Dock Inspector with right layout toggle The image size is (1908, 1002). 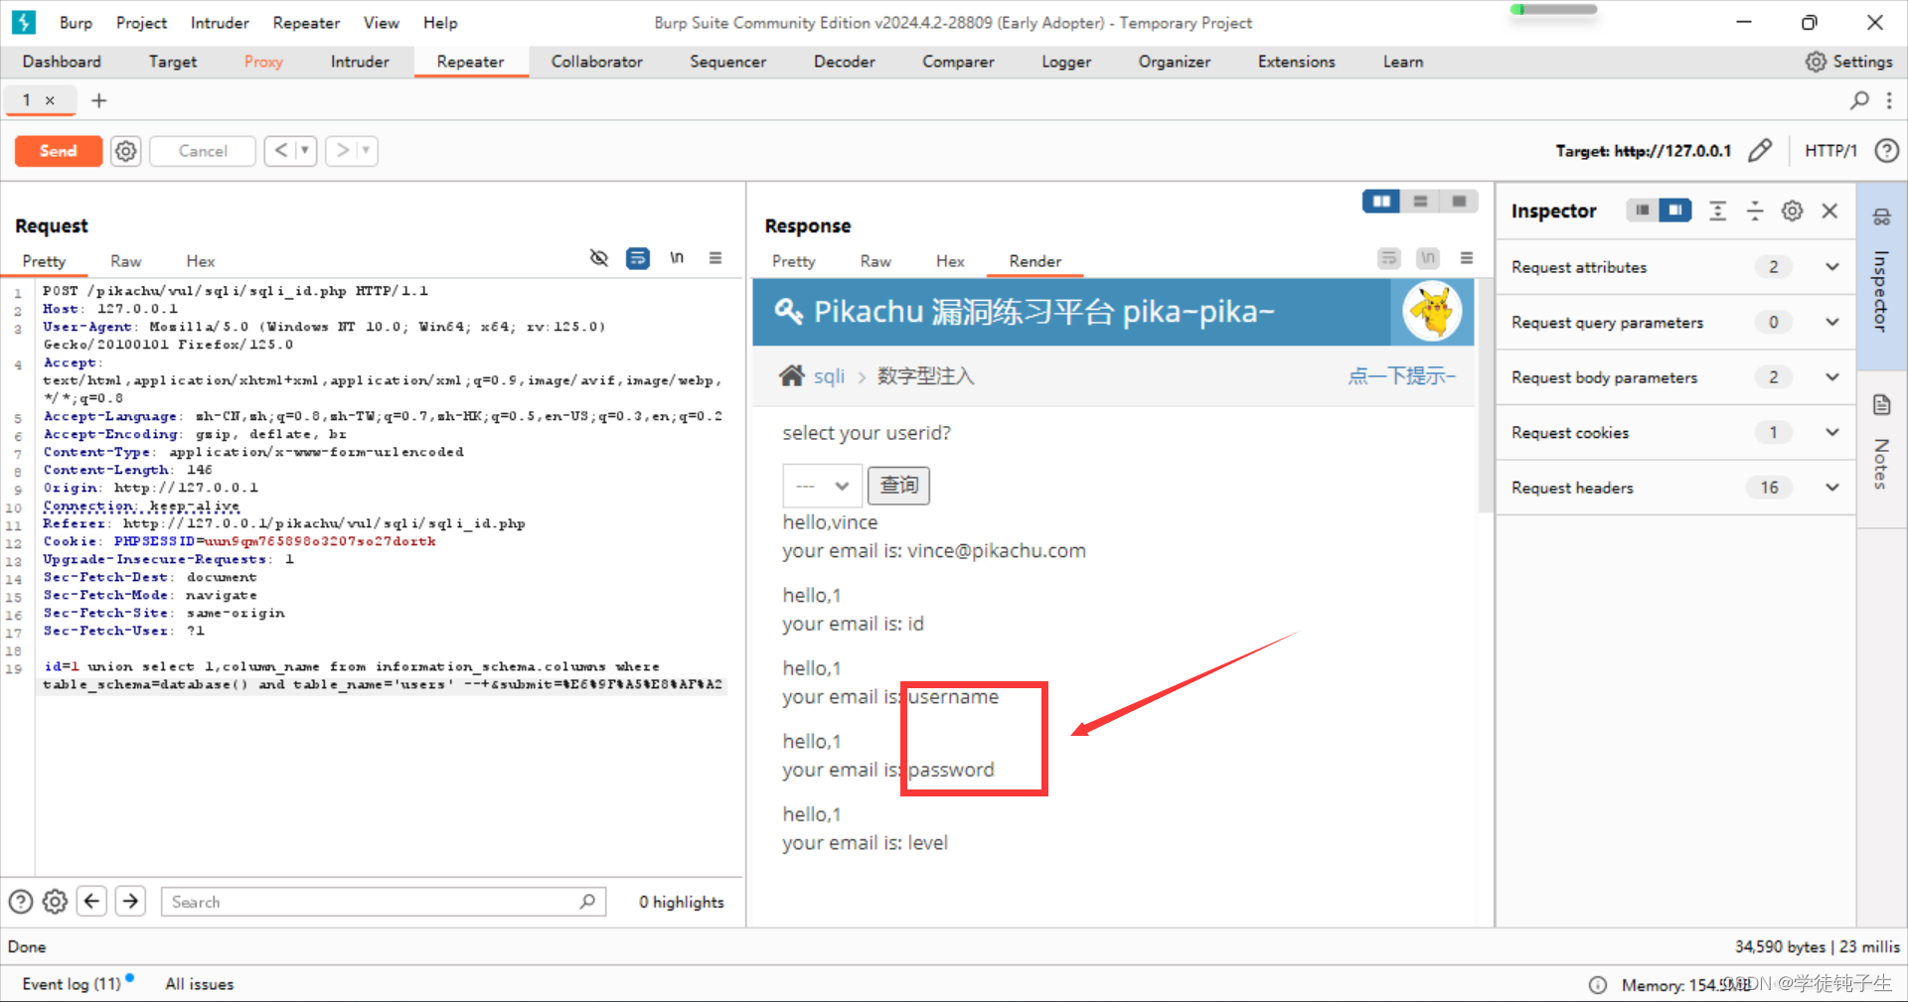(x=1675, y=211)
